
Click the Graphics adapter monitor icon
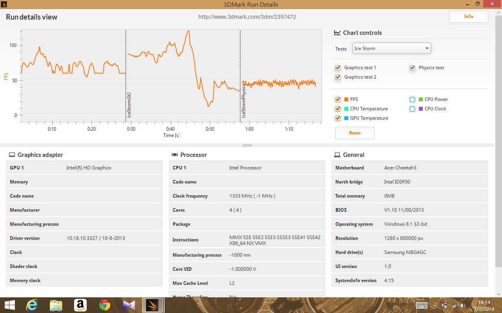coord(12,155)
